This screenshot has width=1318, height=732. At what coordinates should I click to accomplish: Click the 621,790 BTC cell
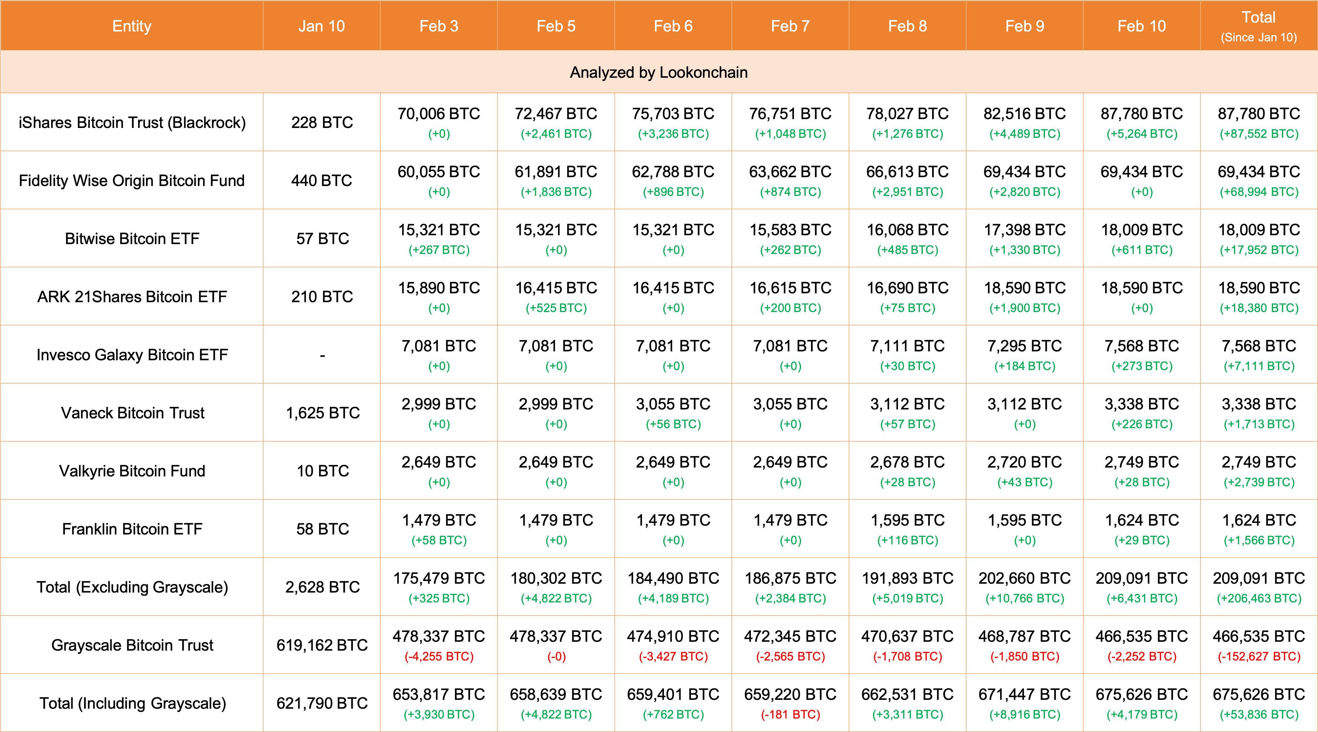point(322,703)
